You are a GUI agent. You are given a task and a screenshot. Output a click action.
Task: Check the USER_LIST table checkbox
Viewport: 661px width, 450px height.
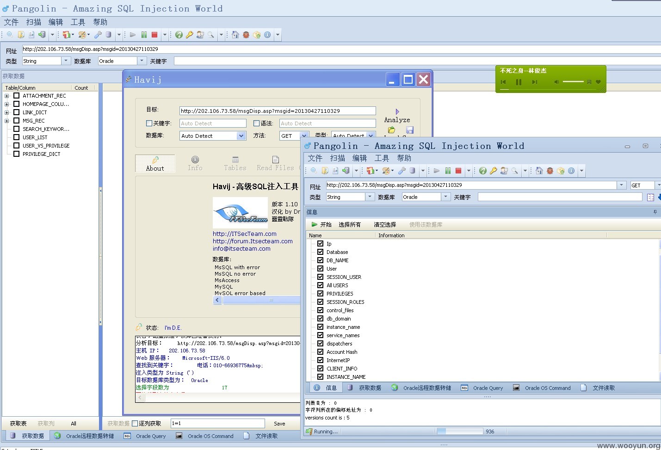coord(17,137)
